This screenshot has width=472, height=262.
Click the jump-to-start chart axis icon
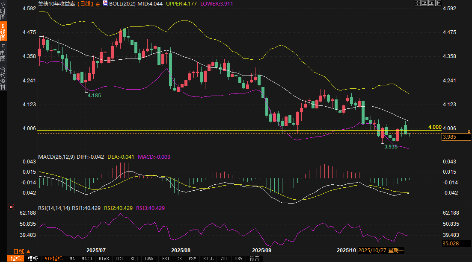(425, 3)
